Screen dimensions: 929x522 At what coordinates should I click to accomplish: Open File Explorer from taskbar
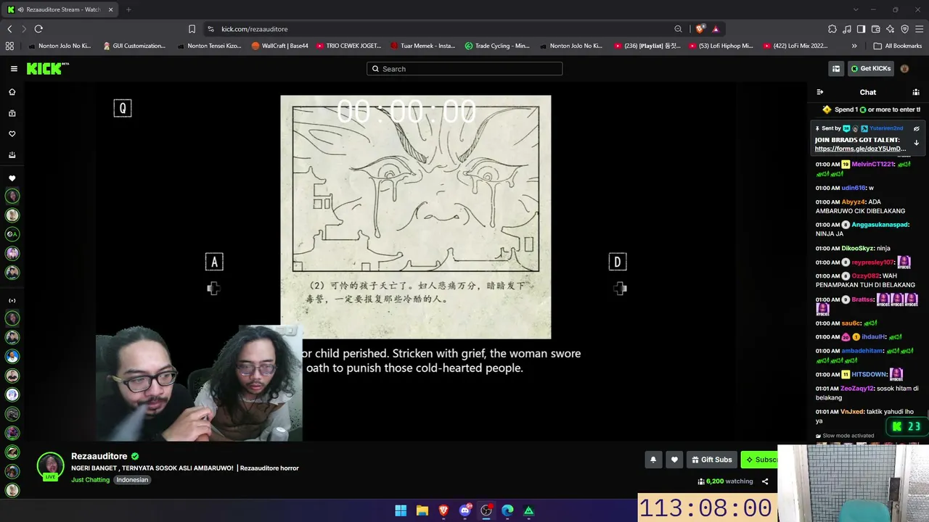pyautogui.click(x=422, y=510)
